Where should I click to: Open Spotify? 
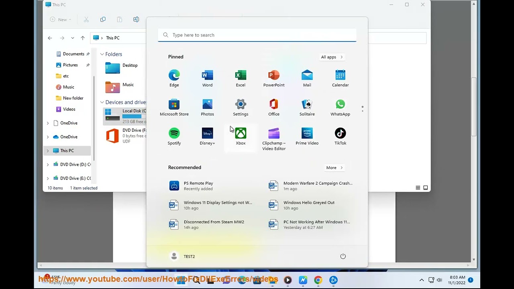click(x=174, y=136)
